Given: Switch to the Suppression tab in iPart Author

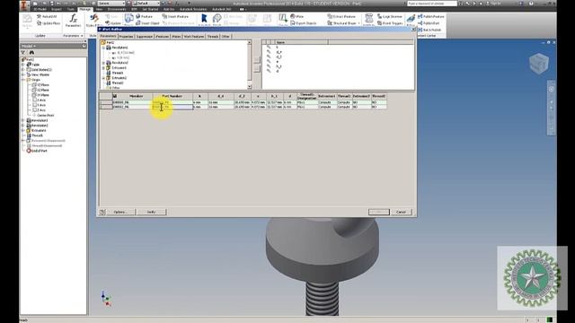Looking at the screenshot, I should tap(144, 37).
